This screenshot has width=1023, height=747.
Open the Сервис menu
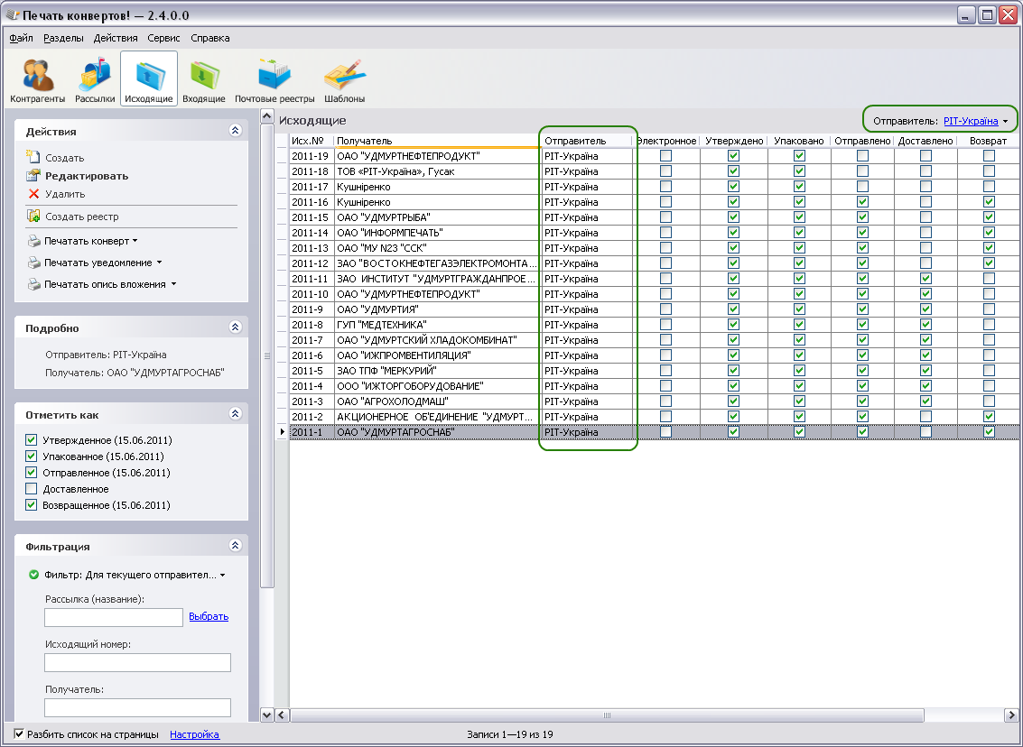tap(163, 38)
